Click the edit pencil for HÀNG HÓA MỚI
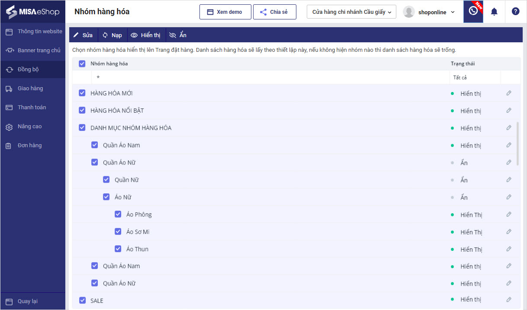The height and width of the screenshot is (310, 527). [x=509, y=93]
